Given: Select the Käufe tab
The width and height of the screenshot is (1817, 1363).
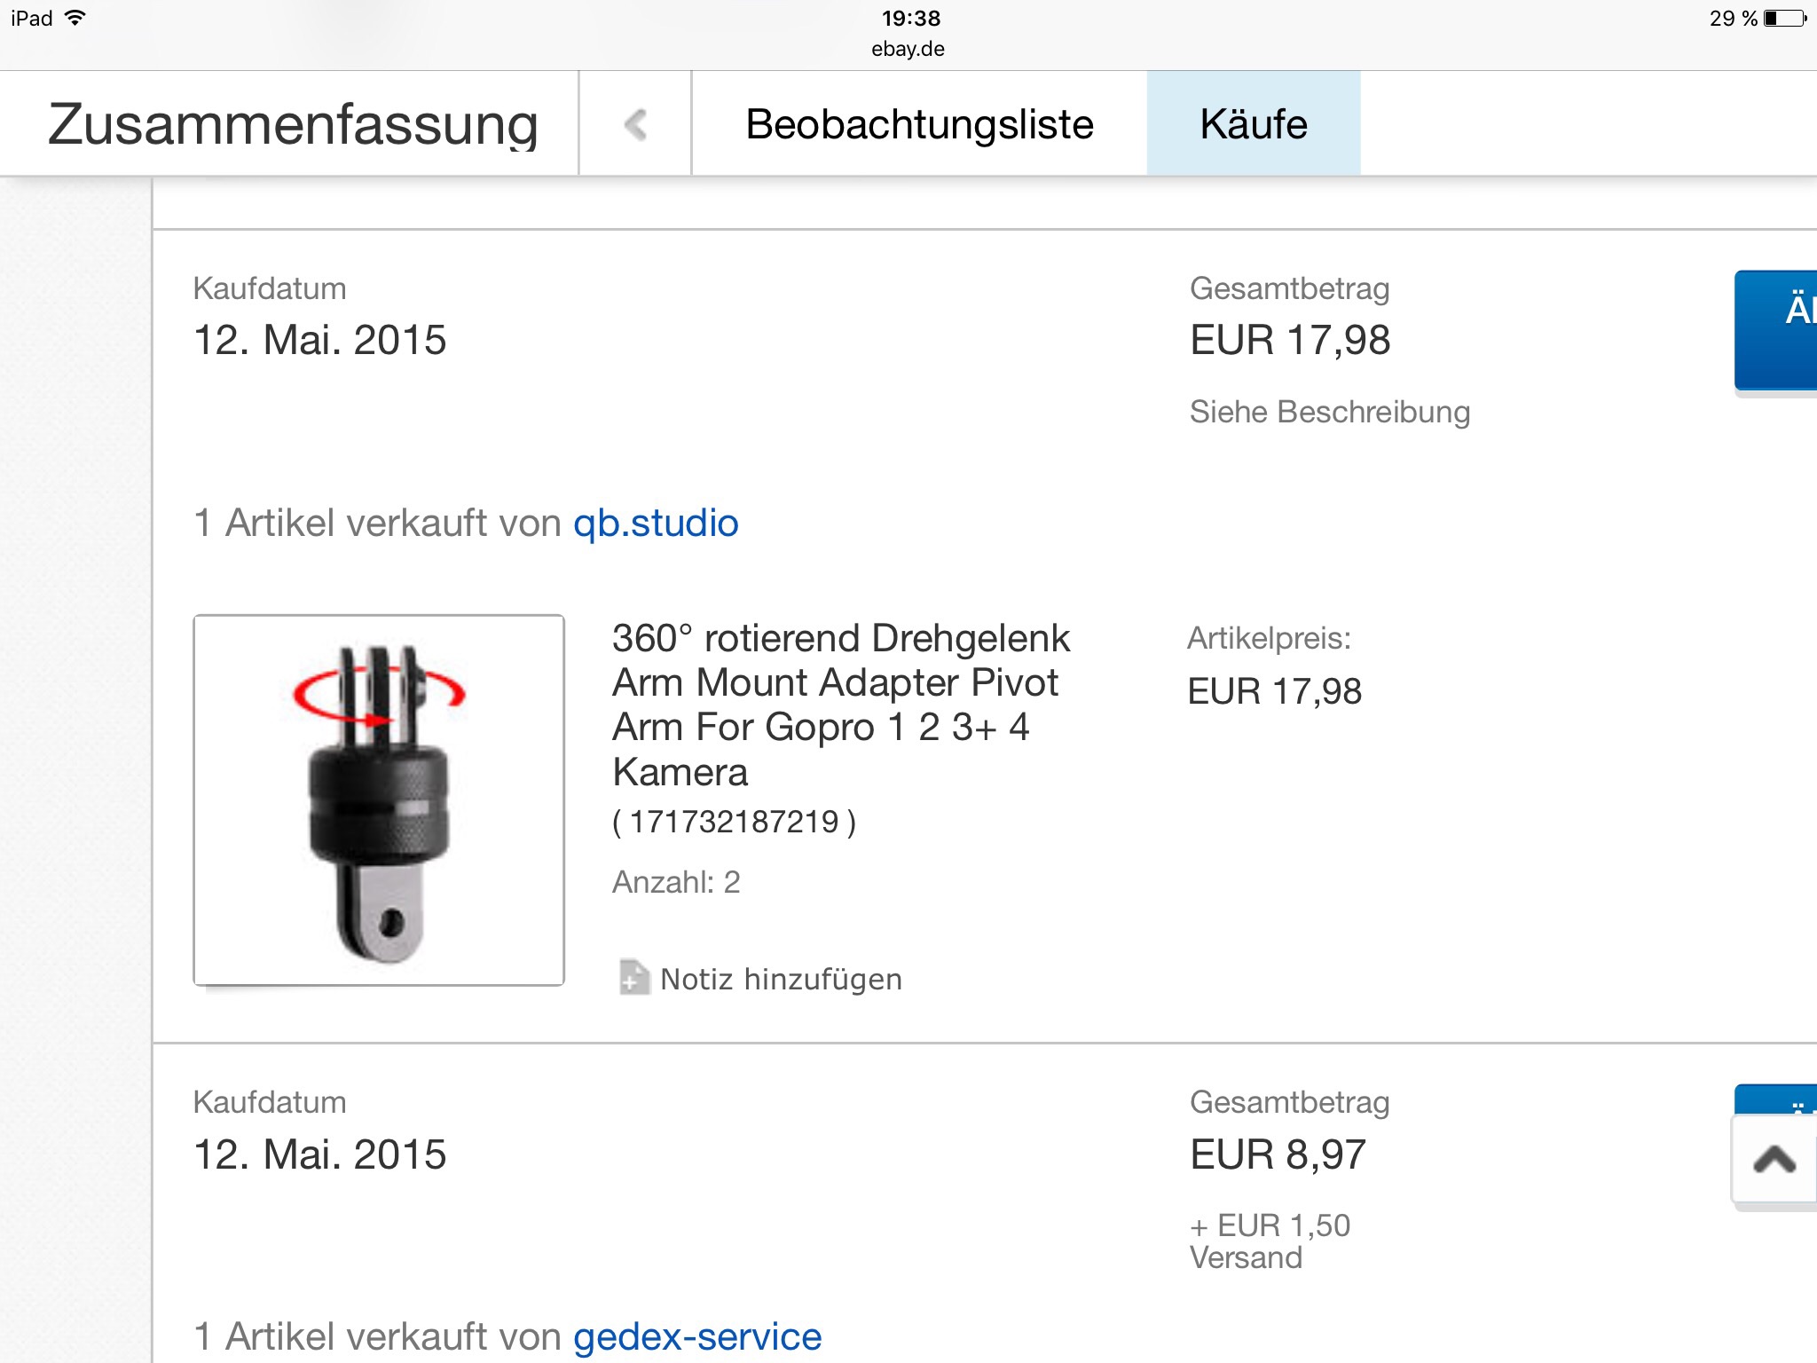Looking at the screenshot, I should (1253, 124).
